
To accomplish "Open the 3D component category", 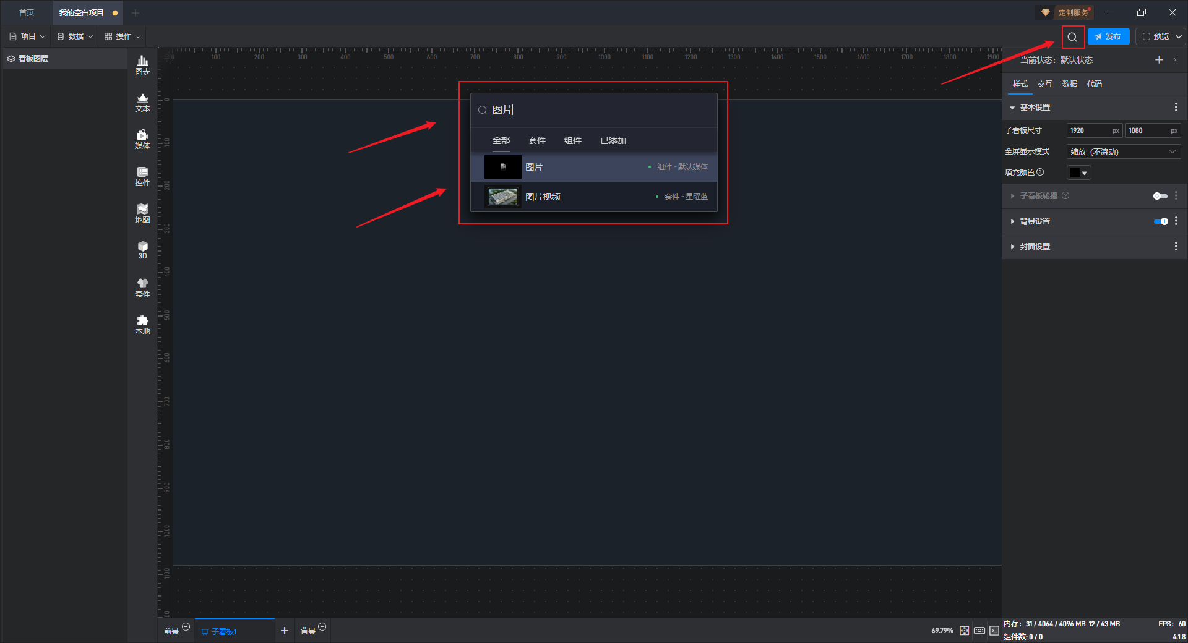I will pos(142,250).
